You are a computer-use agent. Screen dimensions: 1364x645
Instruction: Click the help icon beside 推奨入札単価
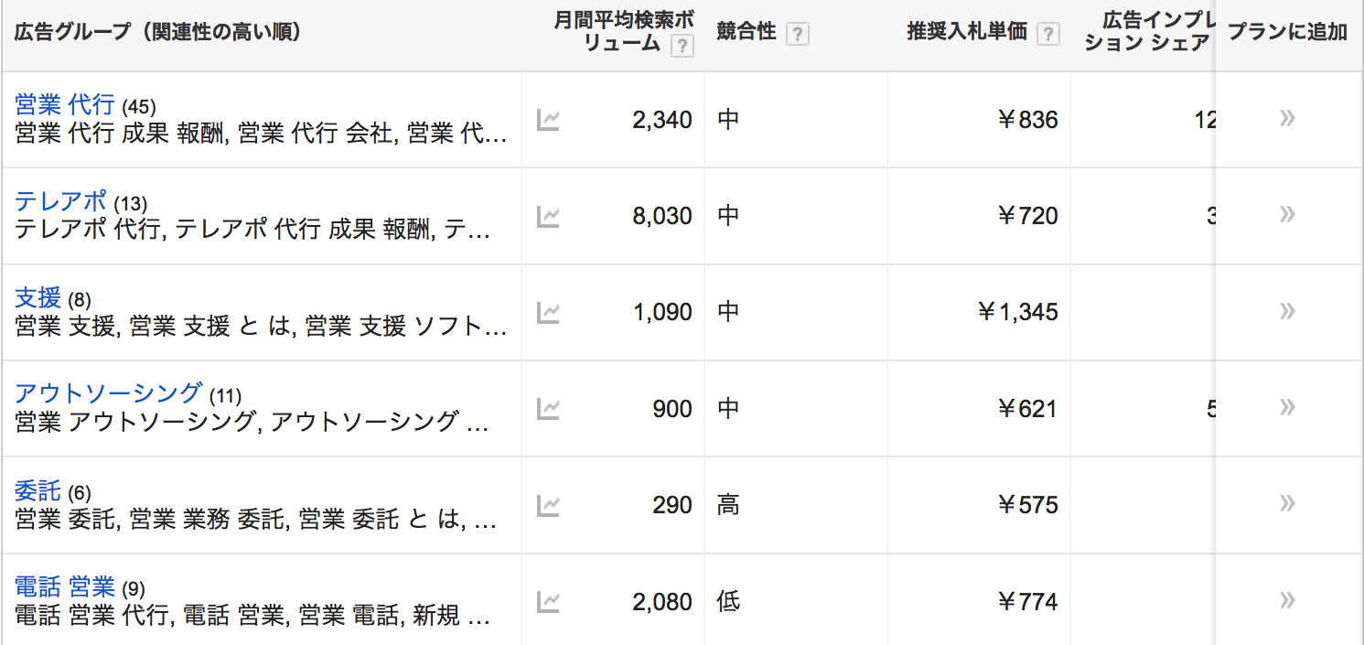point(1047,34)
